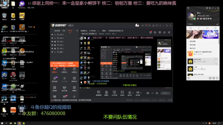223x125 pixels.
Task: Click the video icon at YY window bottom
Action: point(210,78)
